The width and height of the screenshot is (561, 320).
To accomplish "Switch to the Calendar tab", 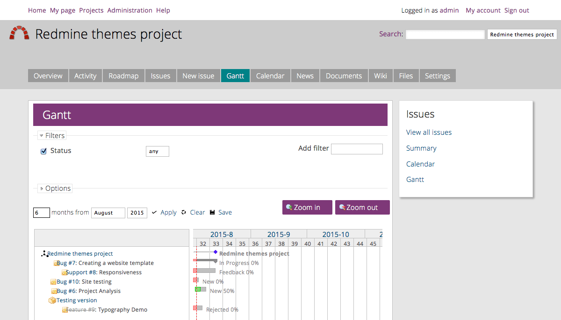I will pos(270,76).
